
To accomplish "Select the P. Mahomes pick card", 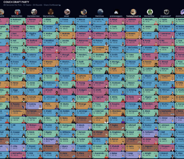I will (x=84, y=42).
